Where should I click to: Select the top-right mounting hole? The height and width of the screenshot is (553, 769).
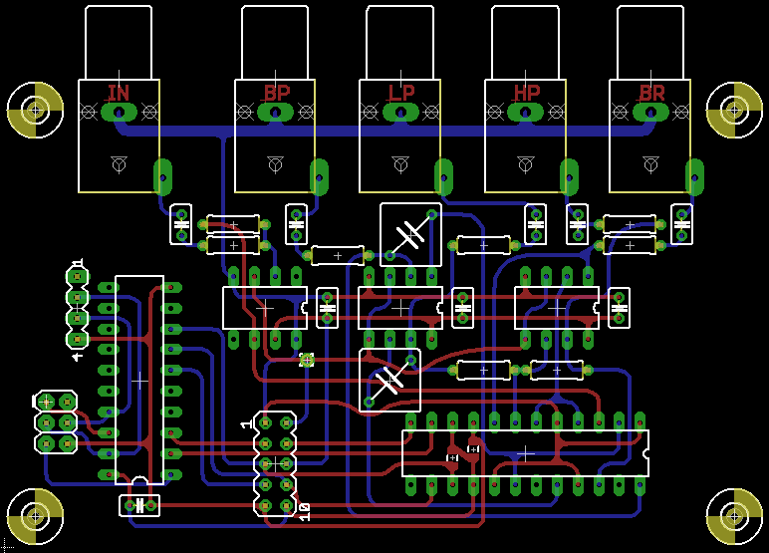pos(734,109)
